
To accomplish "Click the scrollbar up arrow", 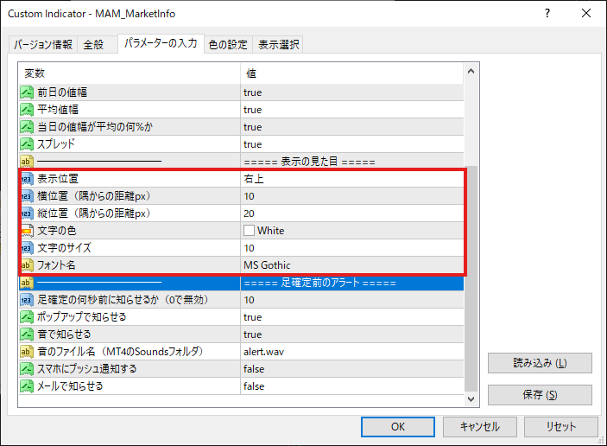I will pos(471,71).
